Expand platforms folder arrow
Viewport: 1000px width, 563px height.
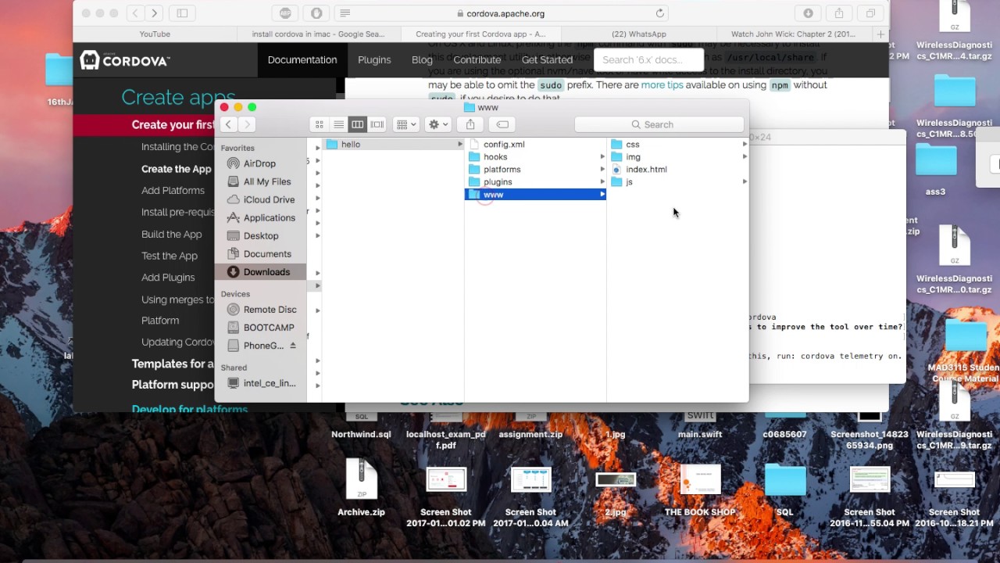[x=602, y=170]
